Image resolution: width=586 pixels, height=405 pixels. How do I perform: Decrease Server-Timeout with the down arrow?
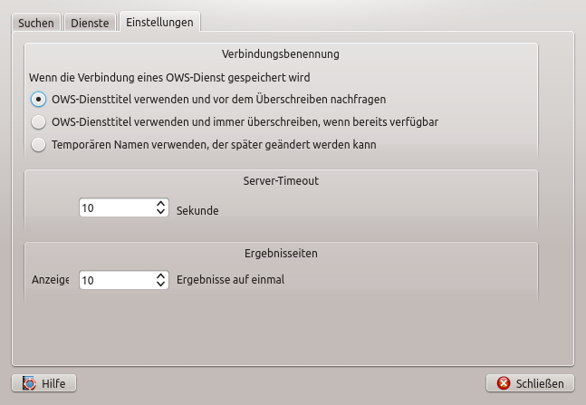click(x=161, y=212)
